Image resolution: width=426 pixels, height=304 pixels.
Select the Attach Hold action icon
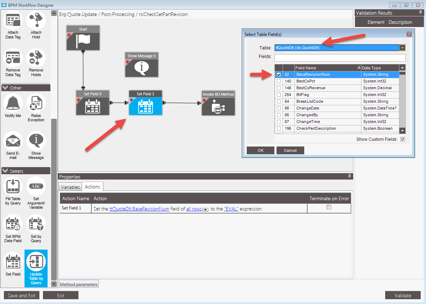[36, 21]
